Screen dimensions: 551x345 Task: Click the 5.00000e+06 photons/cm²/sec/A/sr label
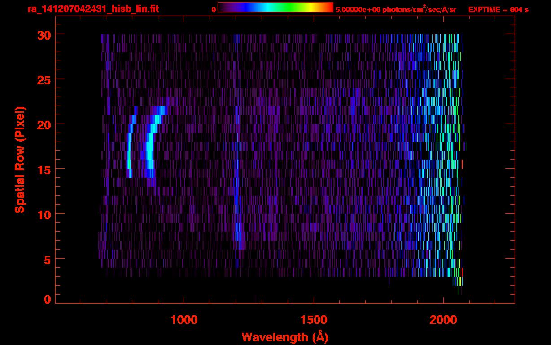[x=396, y=9]
